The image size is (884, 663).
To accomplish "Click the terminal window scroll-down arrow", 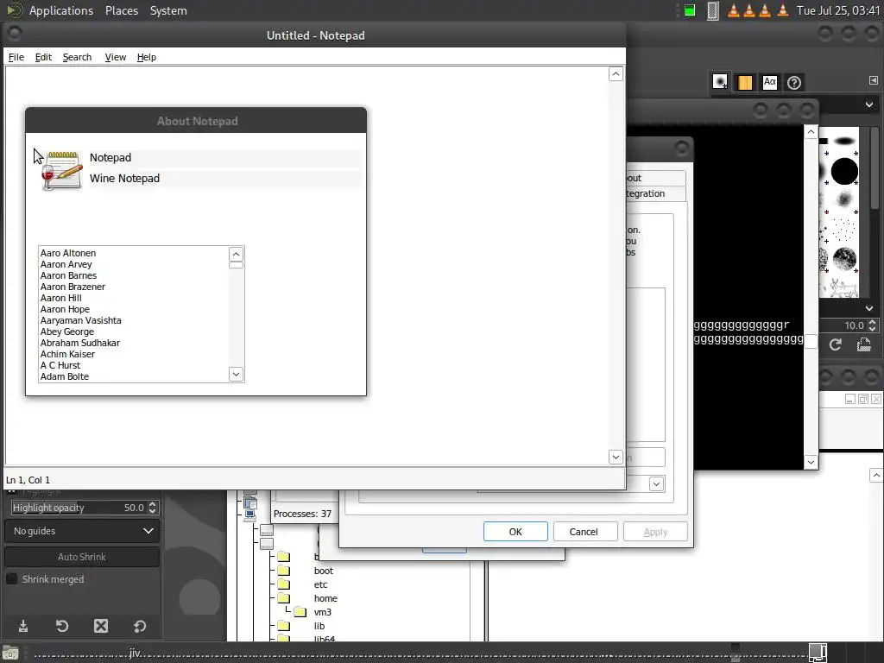I will [811, 463].
